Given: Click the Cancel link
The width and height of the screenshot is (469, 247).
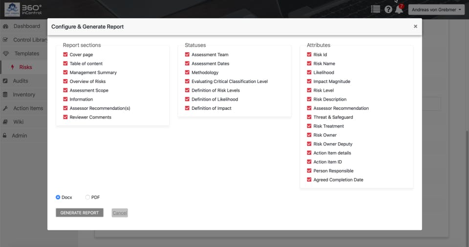Looking at the screenshot, I should point(120,213).
